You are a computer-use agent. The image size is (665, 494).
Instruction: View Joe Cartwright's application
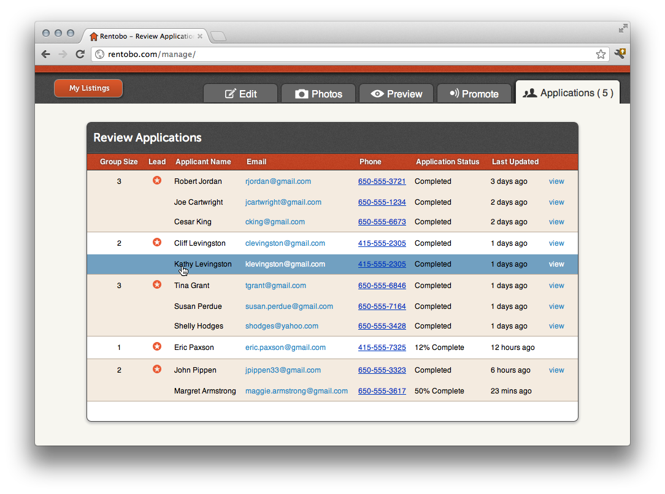click(556, 202)
